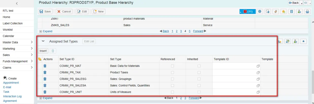The image size is (314, 104).
Task: Delete the CRMM_PR_SALESA row
Action: (45, 86)
